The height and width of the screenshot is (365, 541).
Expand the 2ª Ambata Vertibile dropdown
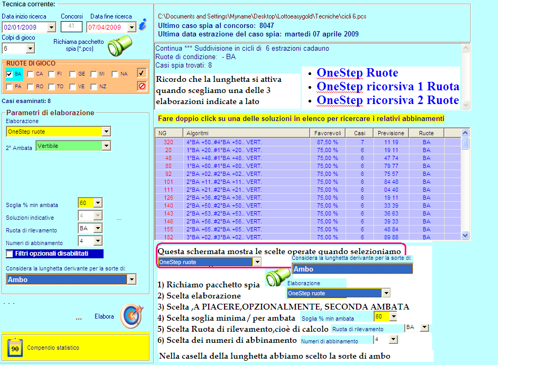[x=107, y=146]
